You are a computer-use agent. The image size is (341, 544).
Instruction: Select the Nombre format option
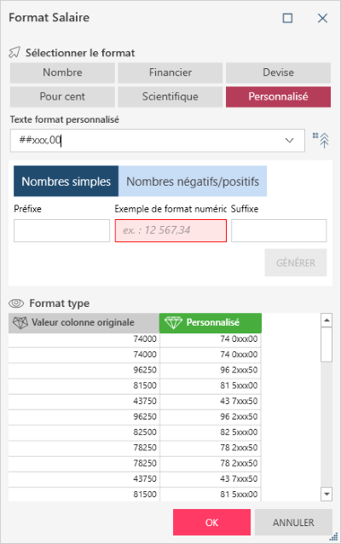[x=62, y=72]
